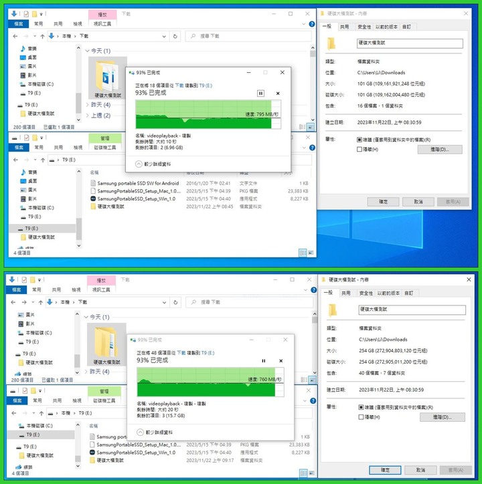The height and width of the screenshot is (484, 482).
Task: Cancel the copy running at 795 MB/秒
Action: (x=278, y=93)
